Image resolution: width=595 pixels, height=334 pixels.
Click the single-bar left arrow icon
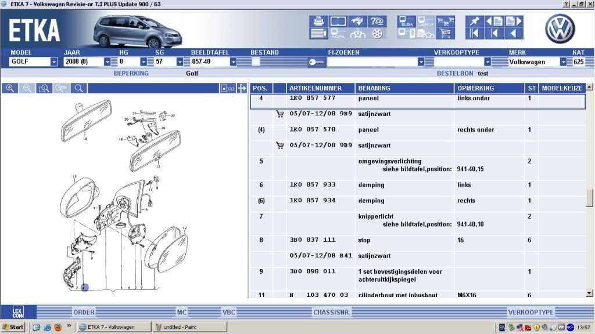[494, 34]
